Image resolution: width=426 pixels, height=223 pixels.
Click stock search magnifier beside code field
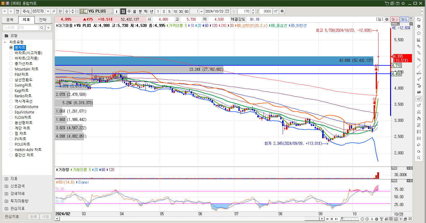click(54, 11)
